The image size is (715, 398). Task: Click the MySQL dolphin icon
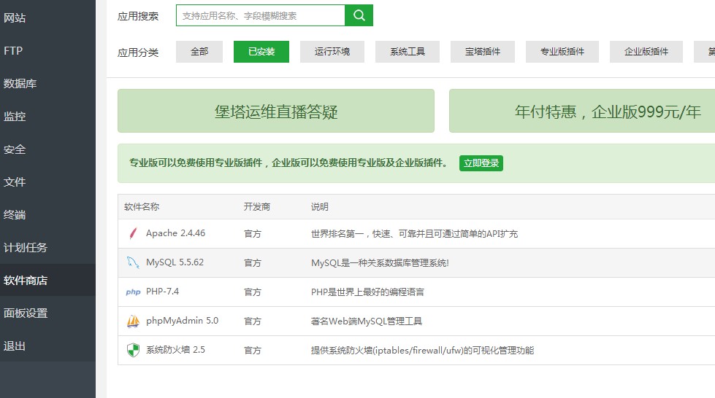(133, 262)
